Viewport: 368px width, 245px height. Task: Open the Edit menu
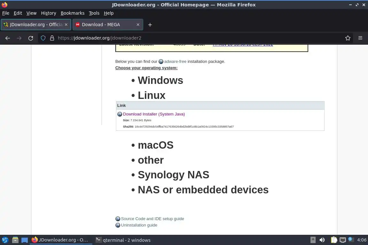tap(18, 13)
